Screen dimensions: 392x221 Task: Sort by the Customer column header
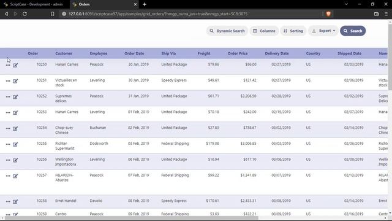(x=64, y=53)
